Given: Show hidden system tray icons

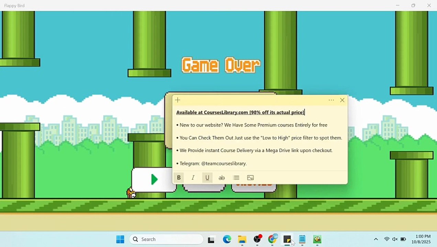Looking at the screenshot, I should pyautogui.click(x=376, y=239).
